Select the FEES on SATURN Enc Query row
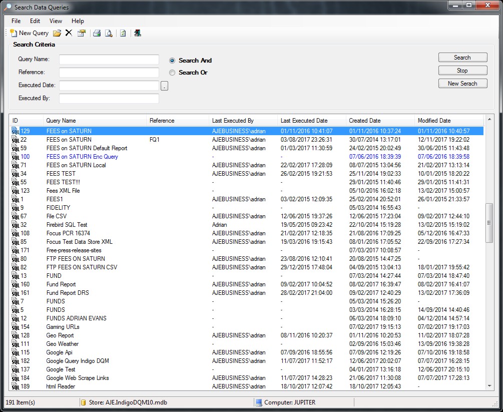503x412 pixels. (82, 157)
